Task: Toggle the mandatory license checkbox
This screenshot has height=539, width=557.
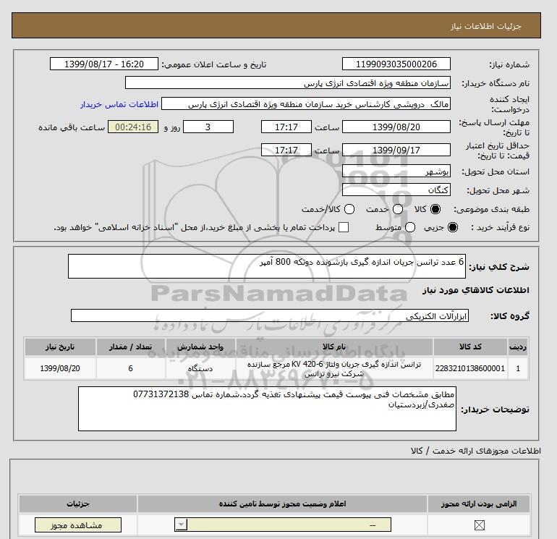Action: coord(479,525)
